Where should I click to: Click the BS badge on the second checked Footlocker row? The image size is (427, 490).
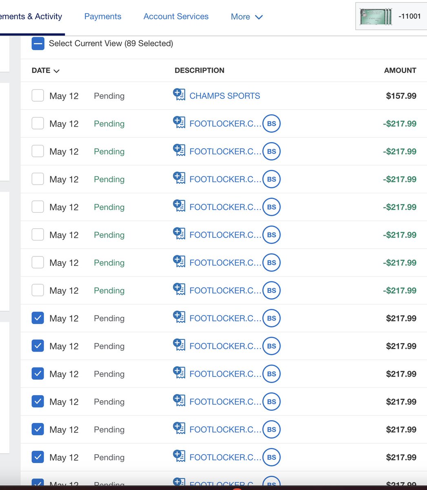(272, 346)
